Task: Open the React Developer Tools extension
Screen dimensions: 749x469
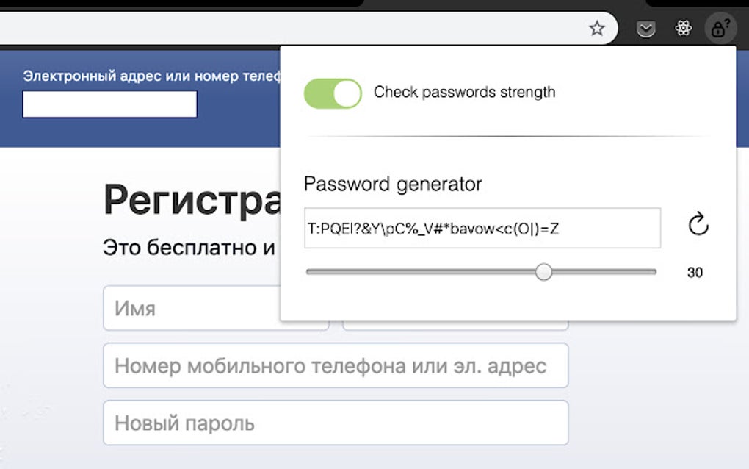Action: (684, 29)
